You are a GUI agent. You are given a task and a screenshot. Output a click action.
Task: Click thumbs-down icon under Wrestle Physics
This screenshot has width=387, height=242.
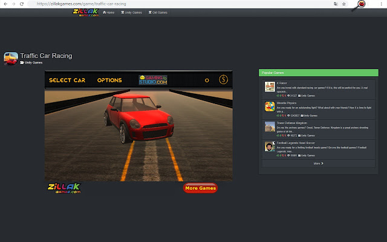[x=283, y=116]
